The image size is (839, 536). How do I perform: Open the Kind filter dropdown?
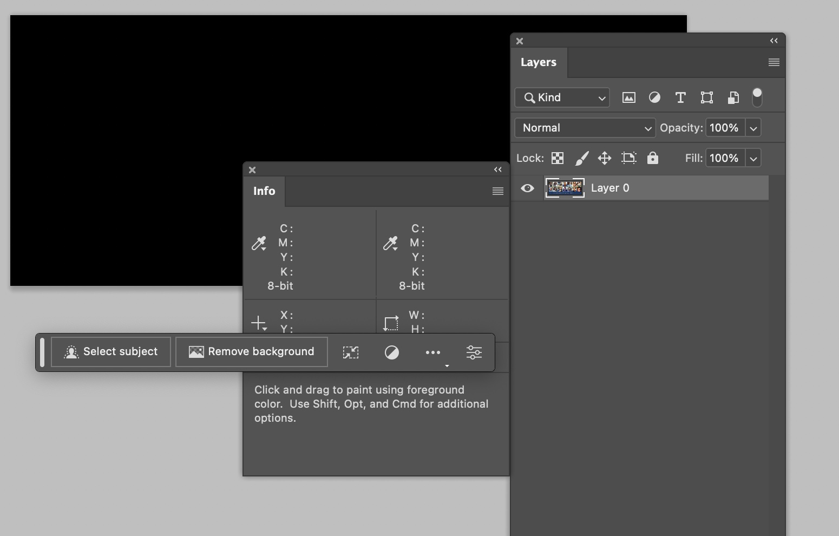pyautogui.click(x=561, y=97)
